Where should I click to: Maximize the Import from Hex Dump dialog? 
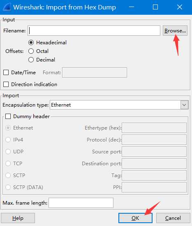pos(155,7)
